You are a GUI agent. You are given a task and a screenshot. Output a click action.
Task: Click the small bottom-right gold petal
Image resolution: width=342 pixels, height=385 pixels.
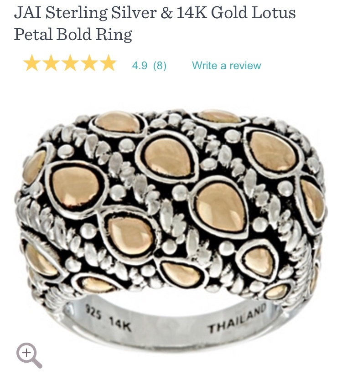(277, 292)
